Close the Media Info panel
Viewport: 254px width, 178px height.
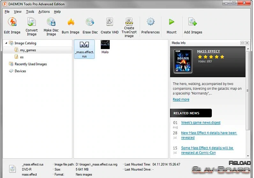pyautogui.click(x=247, y=43)
